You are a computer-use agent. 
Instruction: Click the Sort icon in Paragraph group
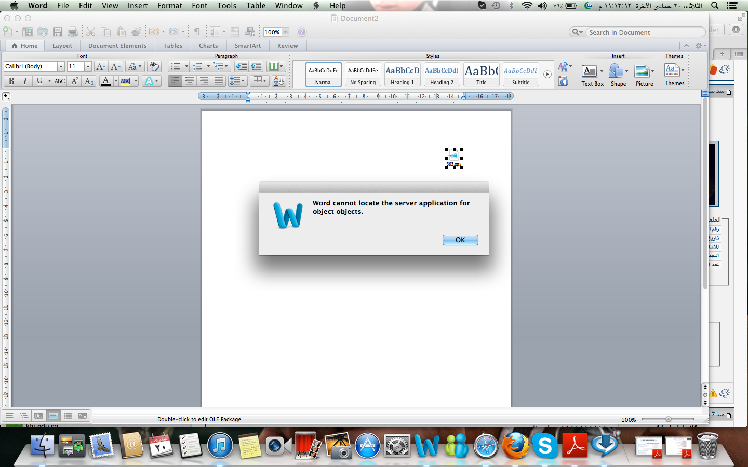tap(278, 81)
